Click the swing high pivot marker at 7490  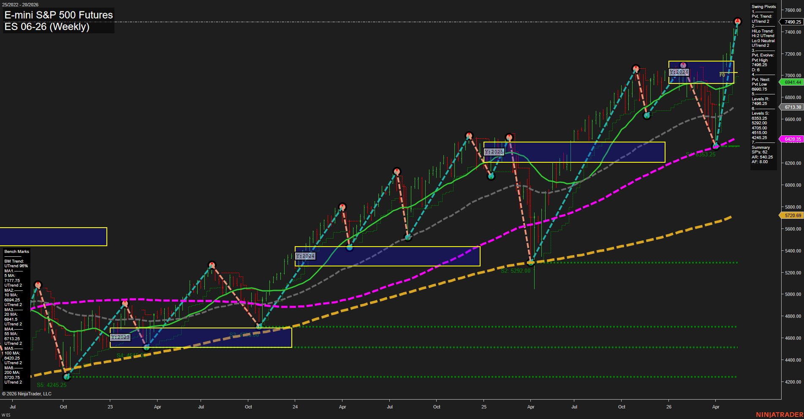tap(737, 21)
